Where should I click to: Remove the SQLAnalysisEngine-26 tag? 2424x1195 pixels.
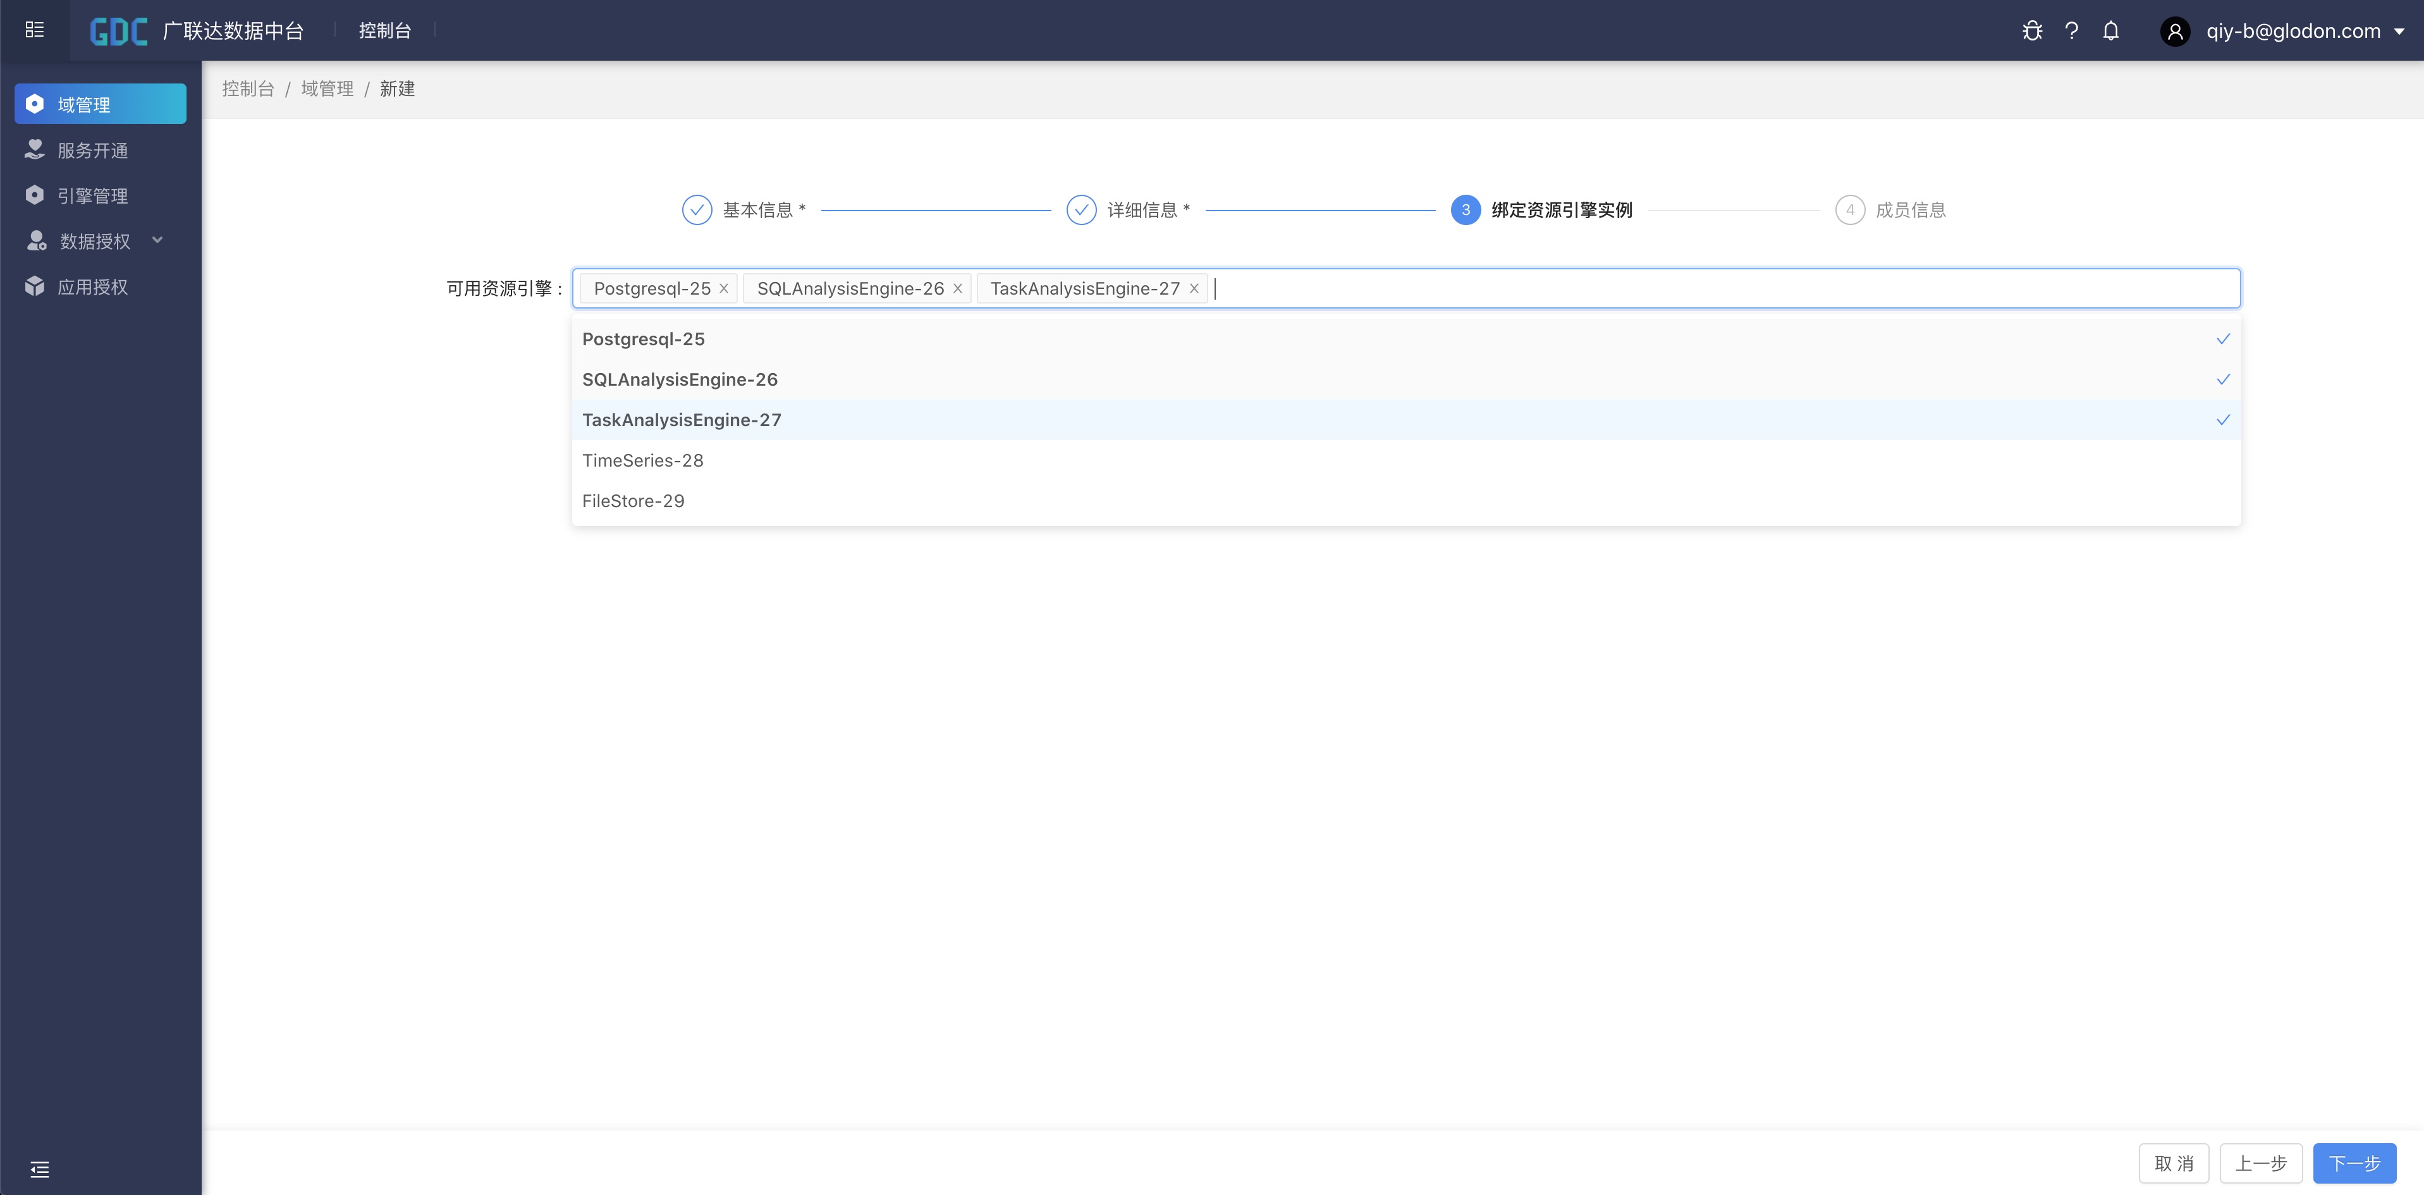pos(957,289)
